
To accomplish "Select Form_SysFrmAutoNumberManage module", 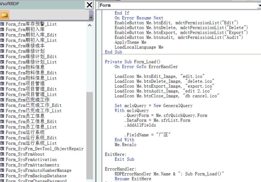I will pos(39,171).
